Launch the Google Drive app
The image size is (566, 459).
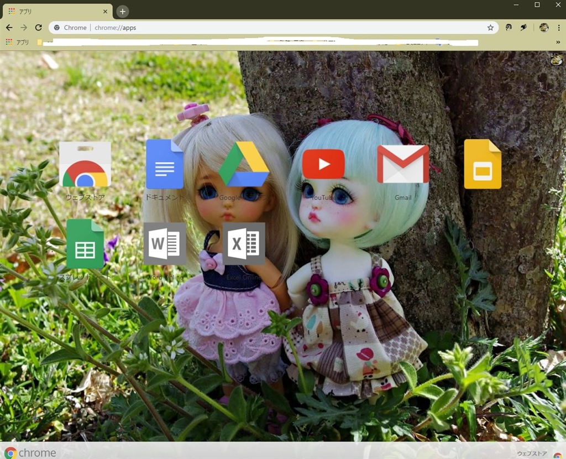coord(244,164)
